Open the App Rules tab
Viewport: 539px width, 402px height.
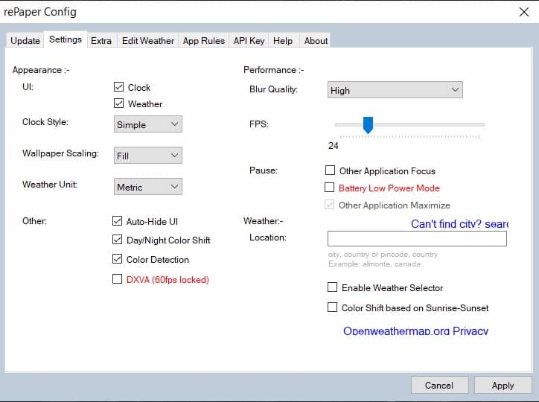click(x=203, y=40)
